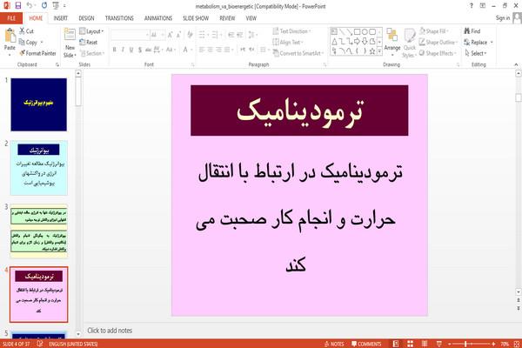
Task: Insert a New Slide
Action: (x=70, y=43)
